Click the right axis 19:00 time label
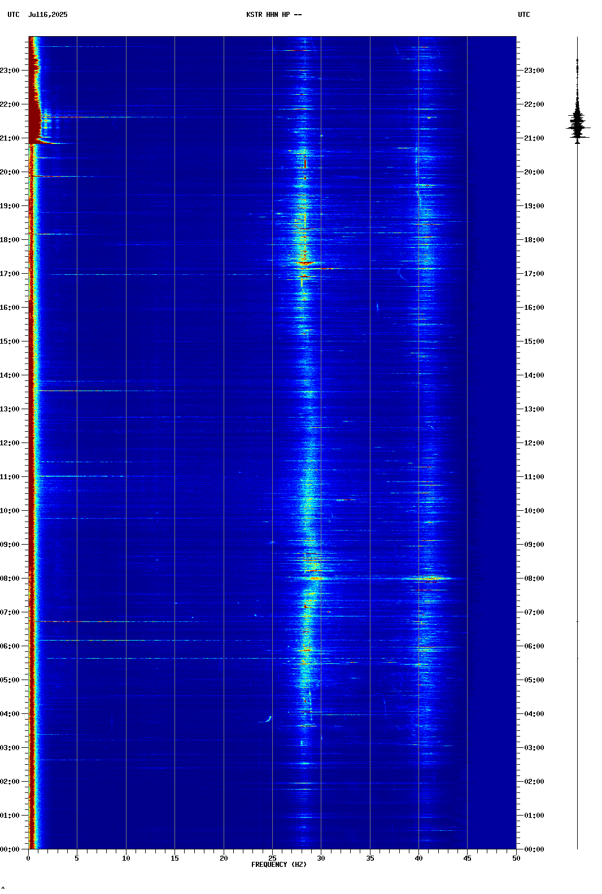Image resolution: width=602 pixels, height=894 pixels. click(534, 206)
